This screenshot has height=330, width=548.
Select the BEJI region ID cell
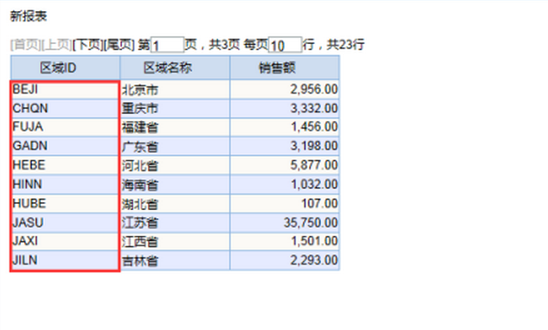(65, 90)
